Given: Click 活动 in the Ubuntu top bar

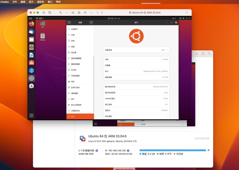Looking at the screenshot, I should coord(31,18).
